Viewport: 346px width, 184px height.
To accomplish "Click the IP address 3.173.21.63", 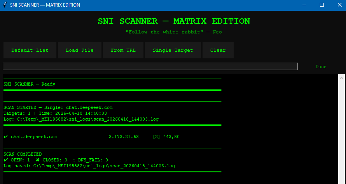I will (x=124, y=137).
